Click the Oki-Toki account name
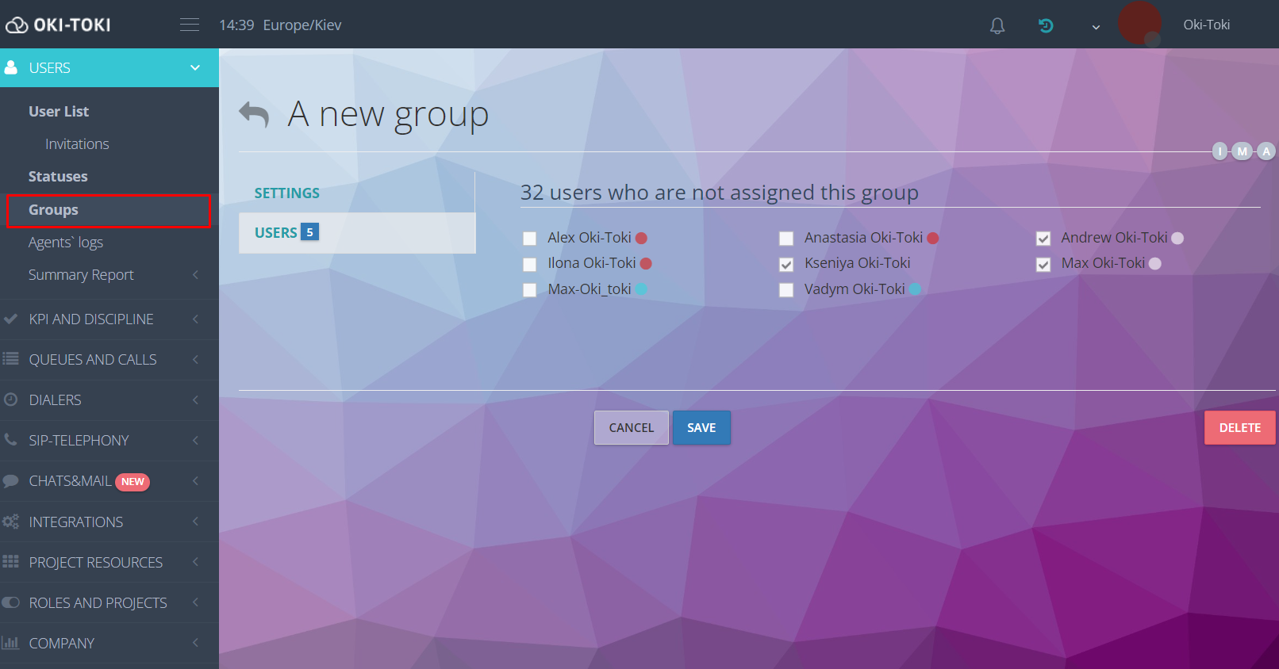The height and width of the screenshot is (669, 1279). (x=1206, y=25)
